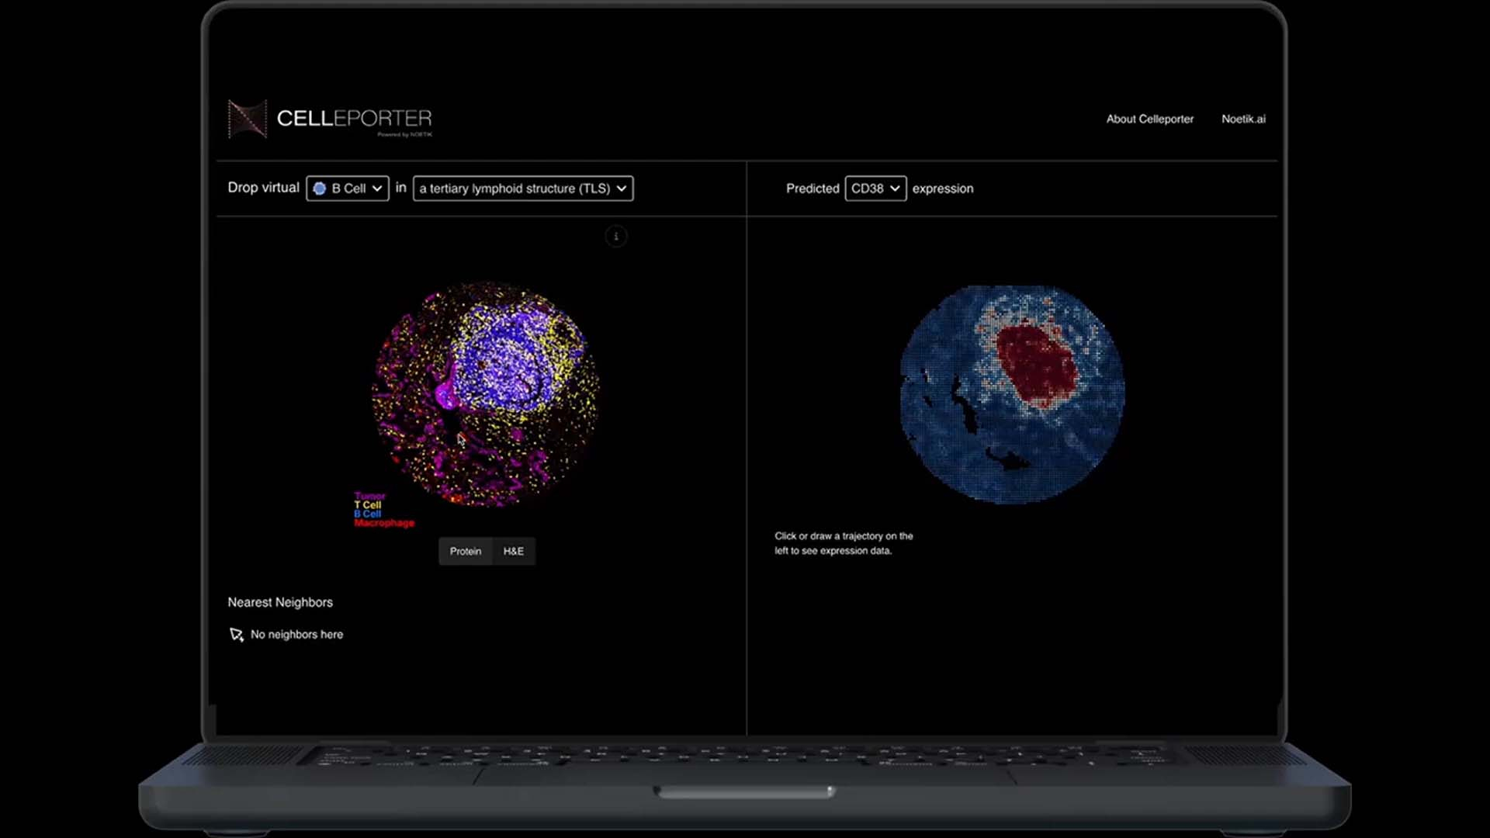This screenshot has height=838, width=1490.
Task: Click the Protein view toggle button
Action: [x=465, y=550]
